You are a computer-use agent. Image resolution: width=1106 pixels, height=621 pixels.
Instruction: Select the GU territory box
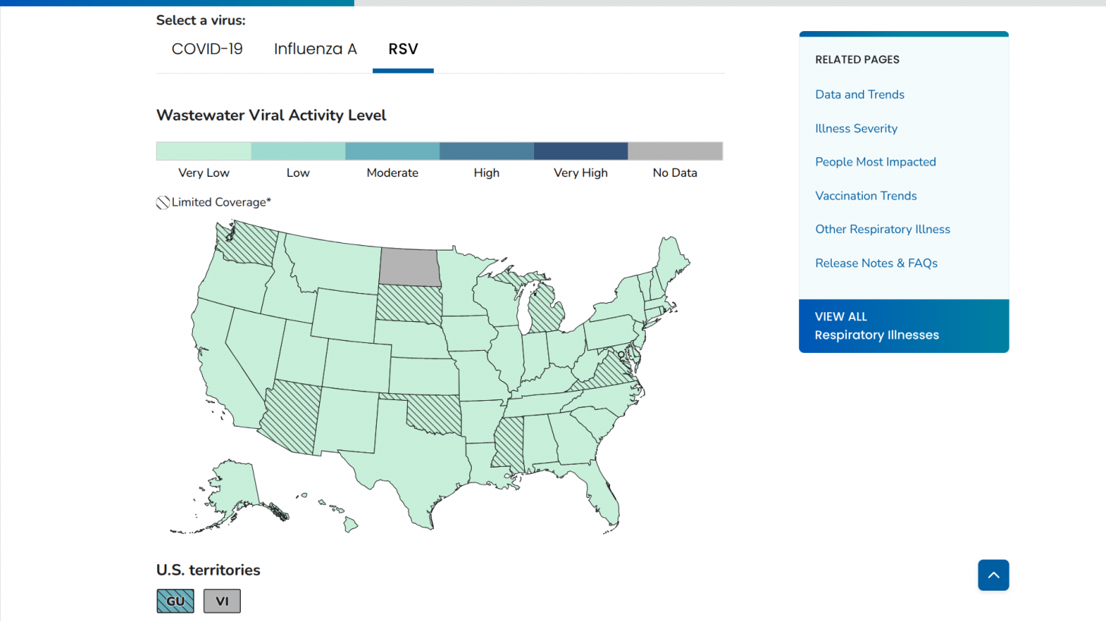(x=175, y=601)
